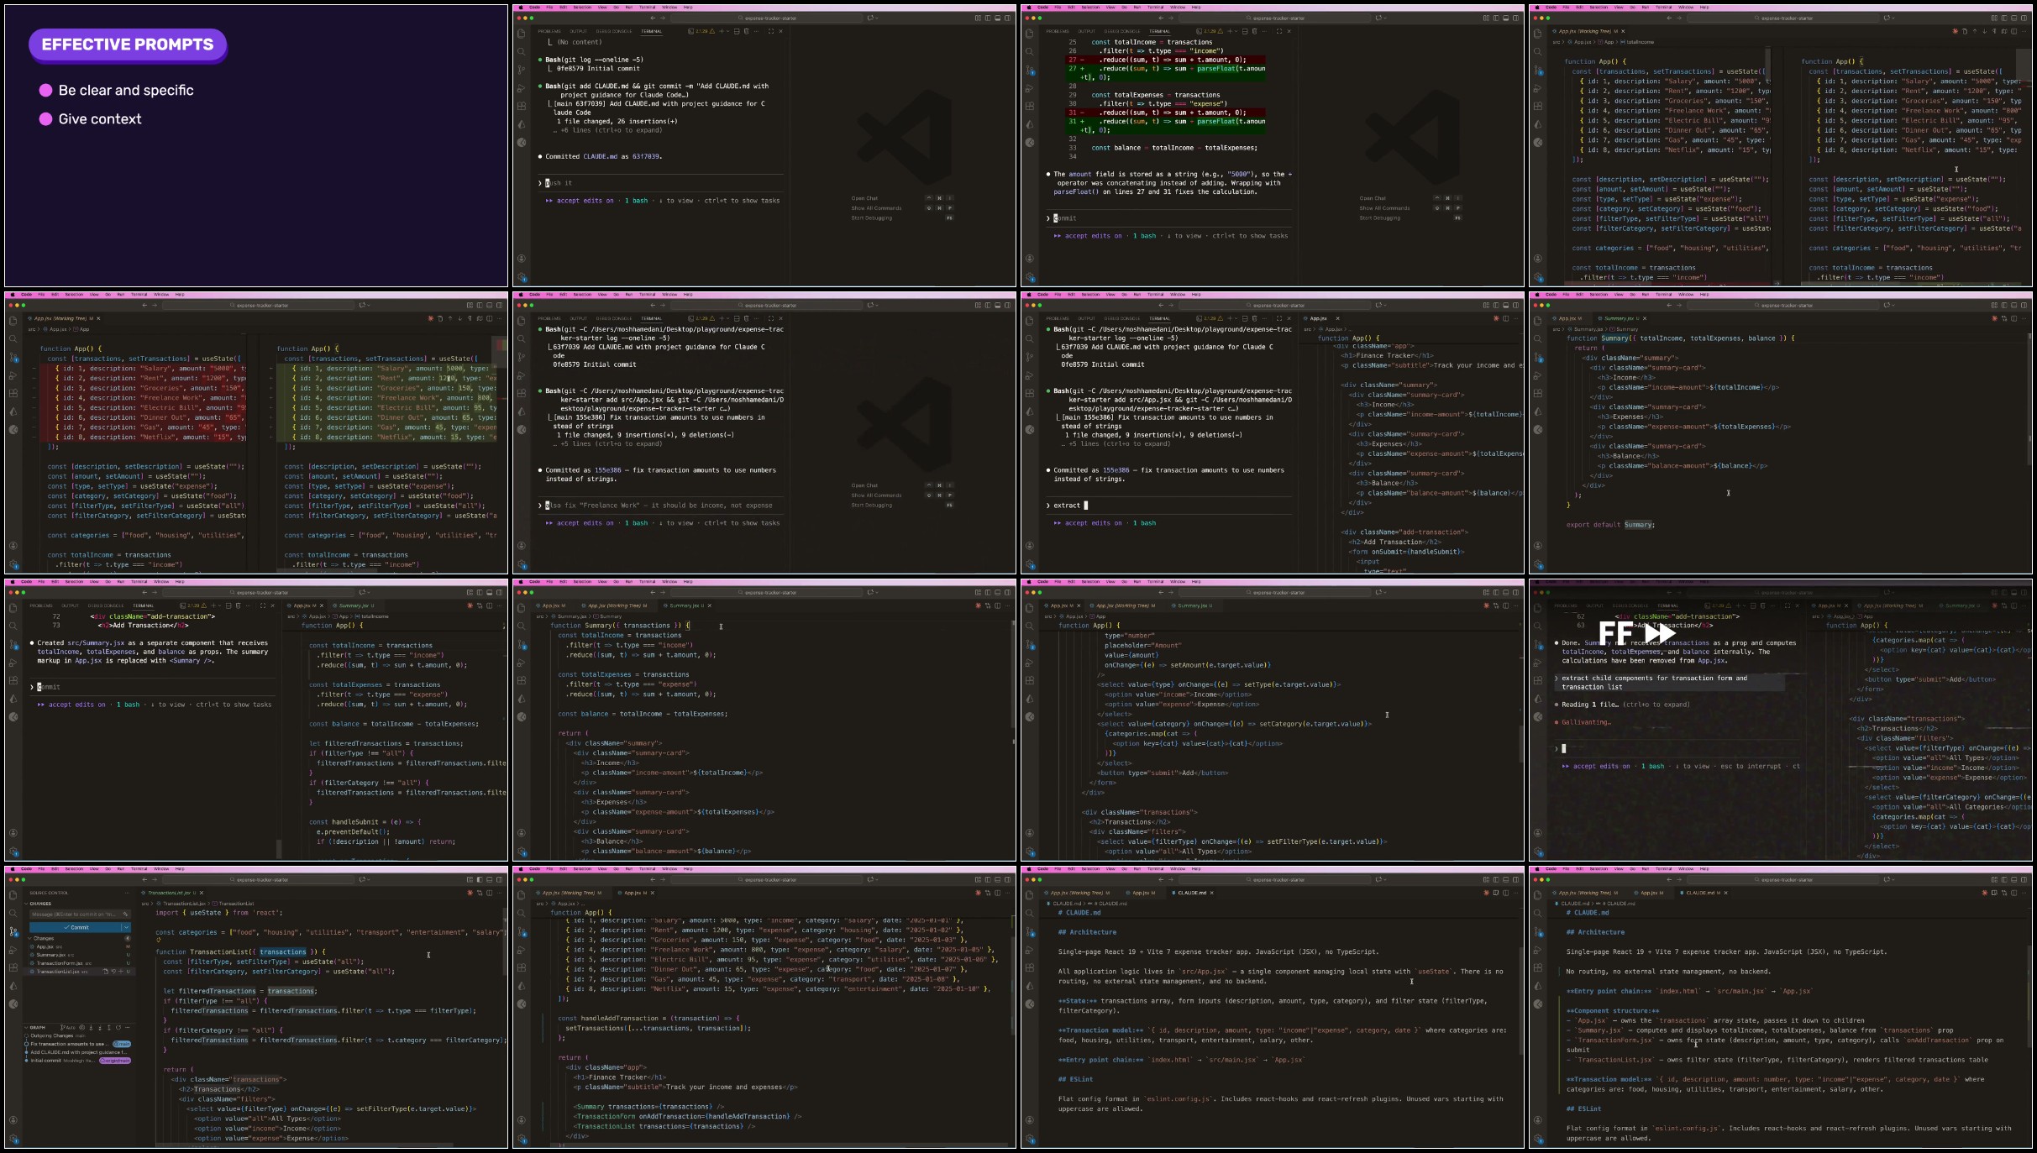Toggle bottom panel in Source Control frame

tap(490, 880)
